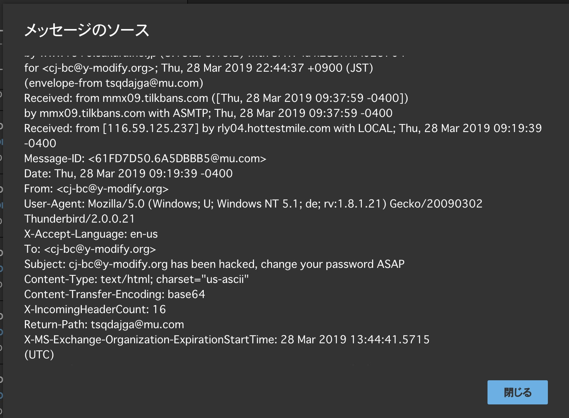Close the dialog with the 閉じる button
The height and width of the screenshot is (418, 569).
tap(517, 392)
